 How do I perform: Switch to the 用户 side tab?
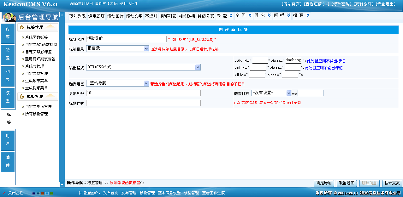pos(8,140)
